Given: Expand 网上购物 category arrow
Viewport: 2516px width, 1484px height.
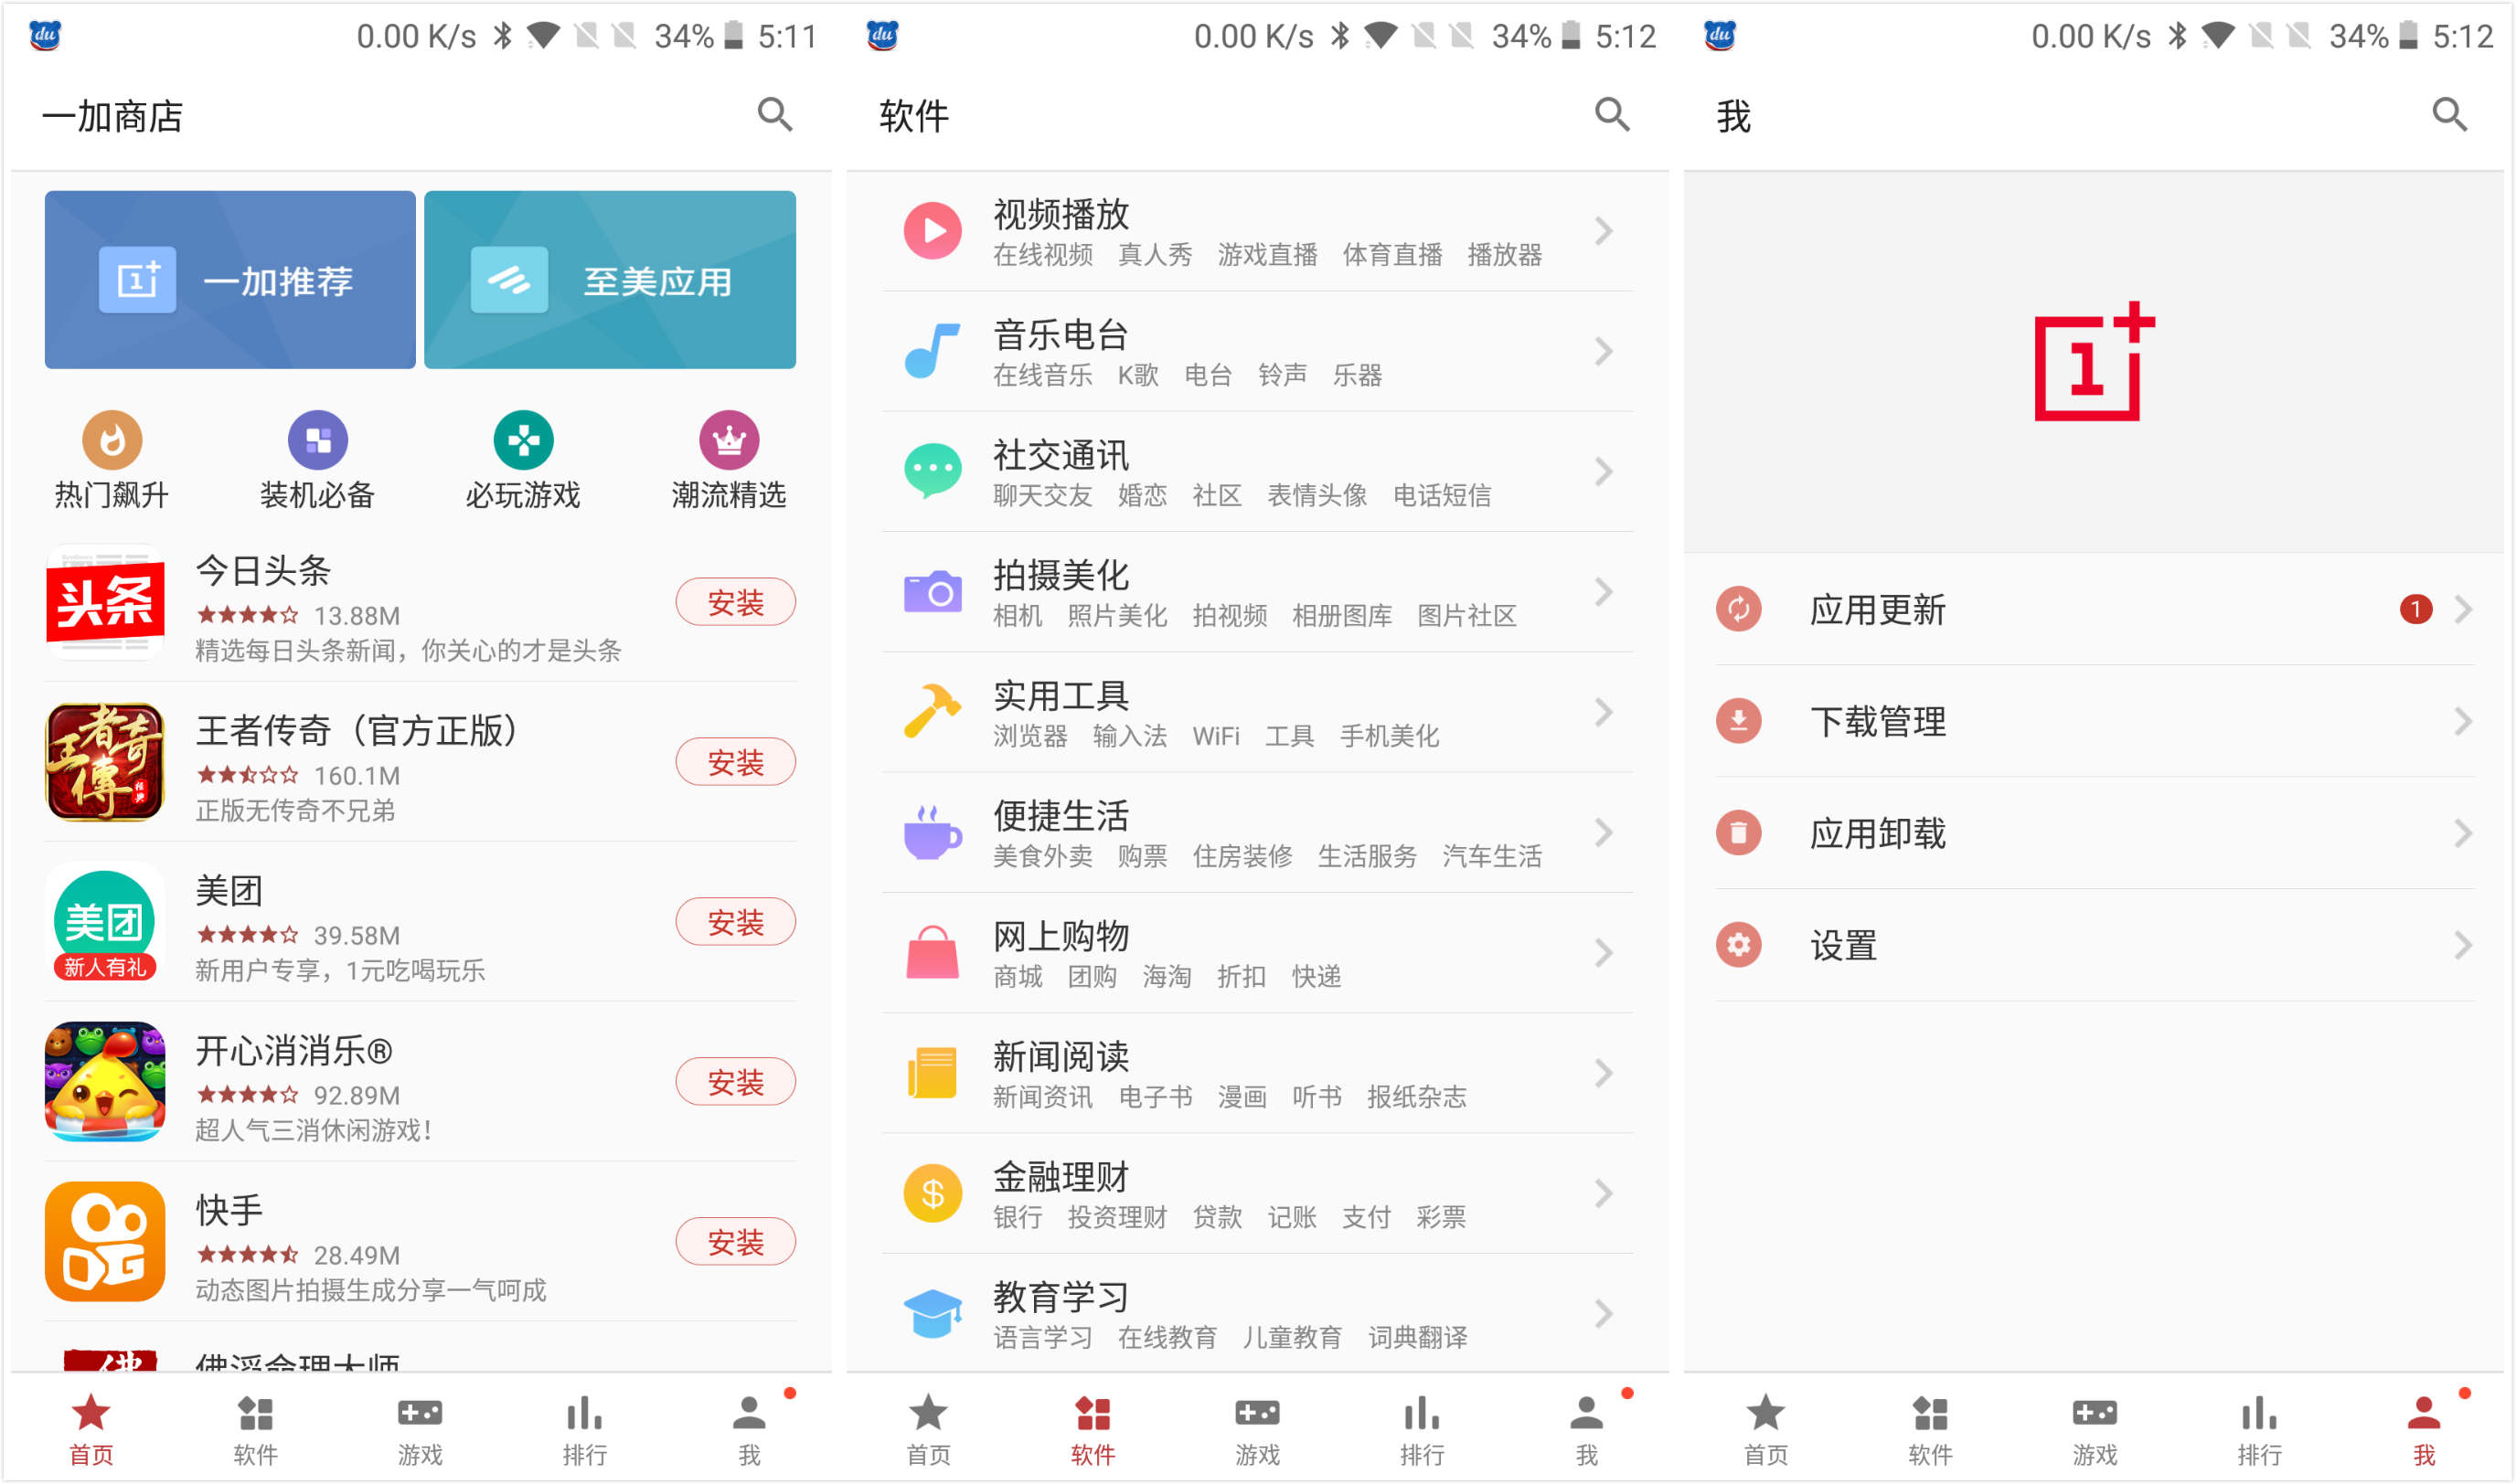Looking at the screenshot, I should pyautogui.click(x=1604, y=953).
